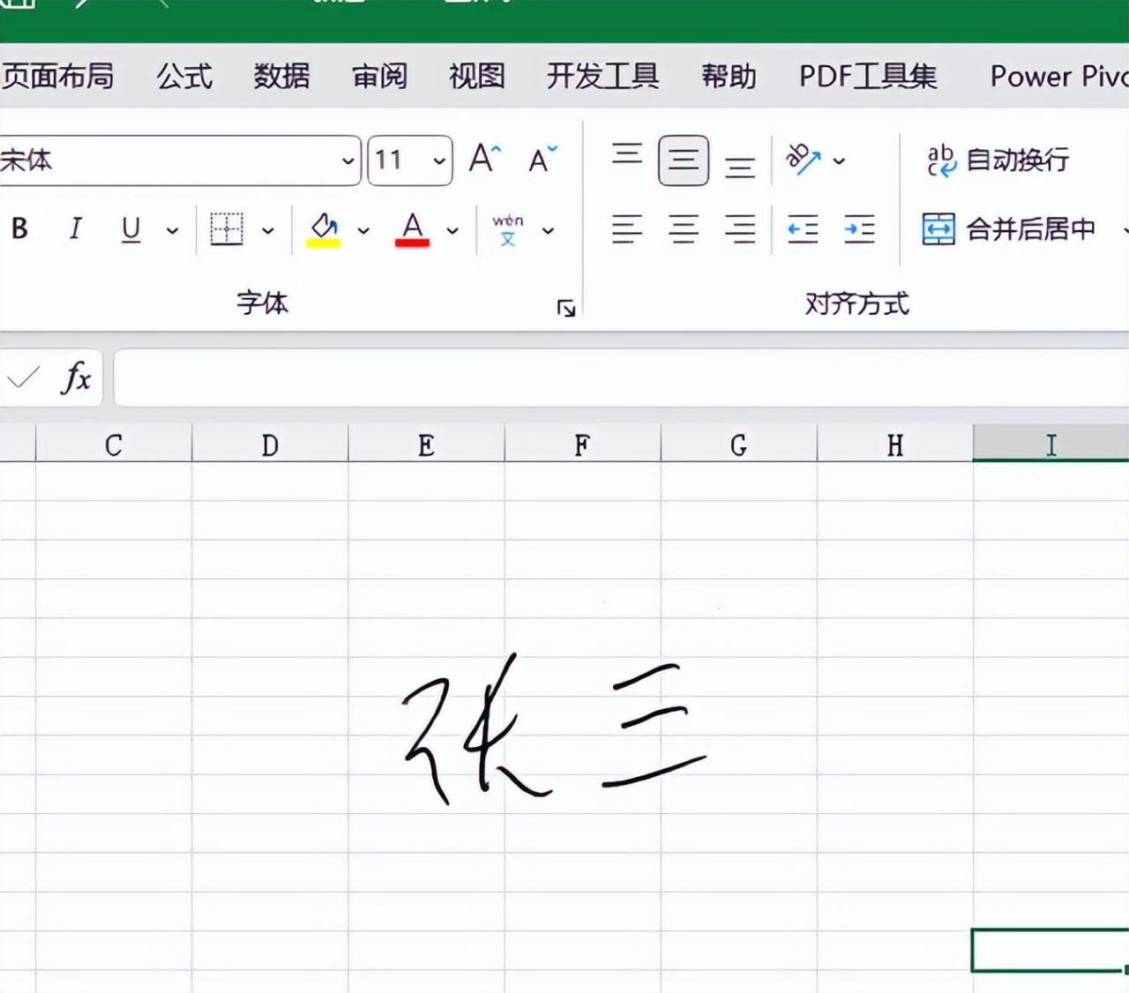This screenshot has height=993, width=1129.
Task: Open the 数据 tab
Action: tap(281, 76)
